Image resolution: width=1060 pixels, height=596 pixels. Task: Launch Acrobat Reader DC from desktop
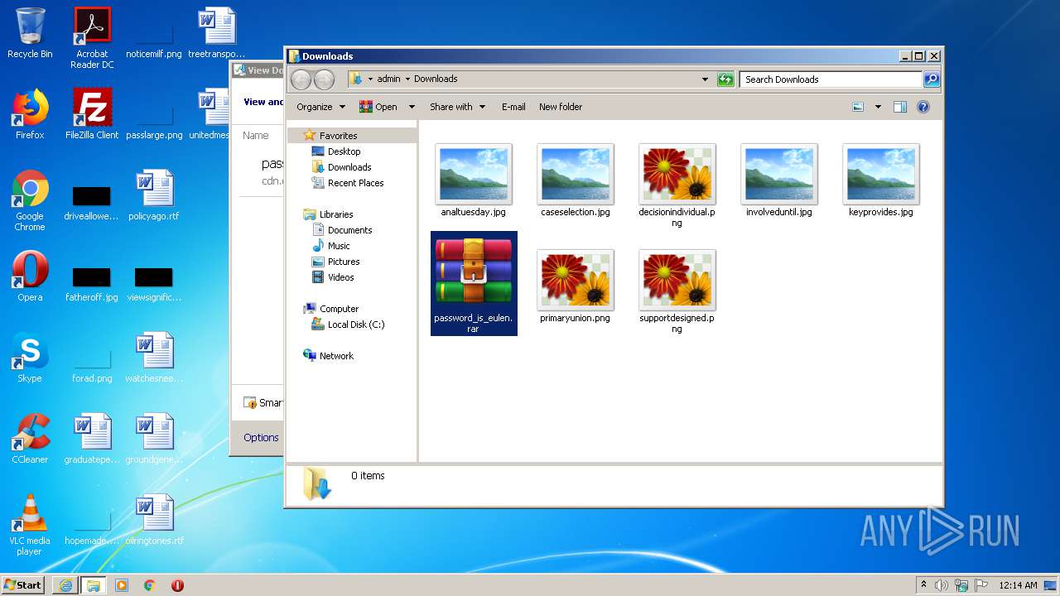[92, 38]
